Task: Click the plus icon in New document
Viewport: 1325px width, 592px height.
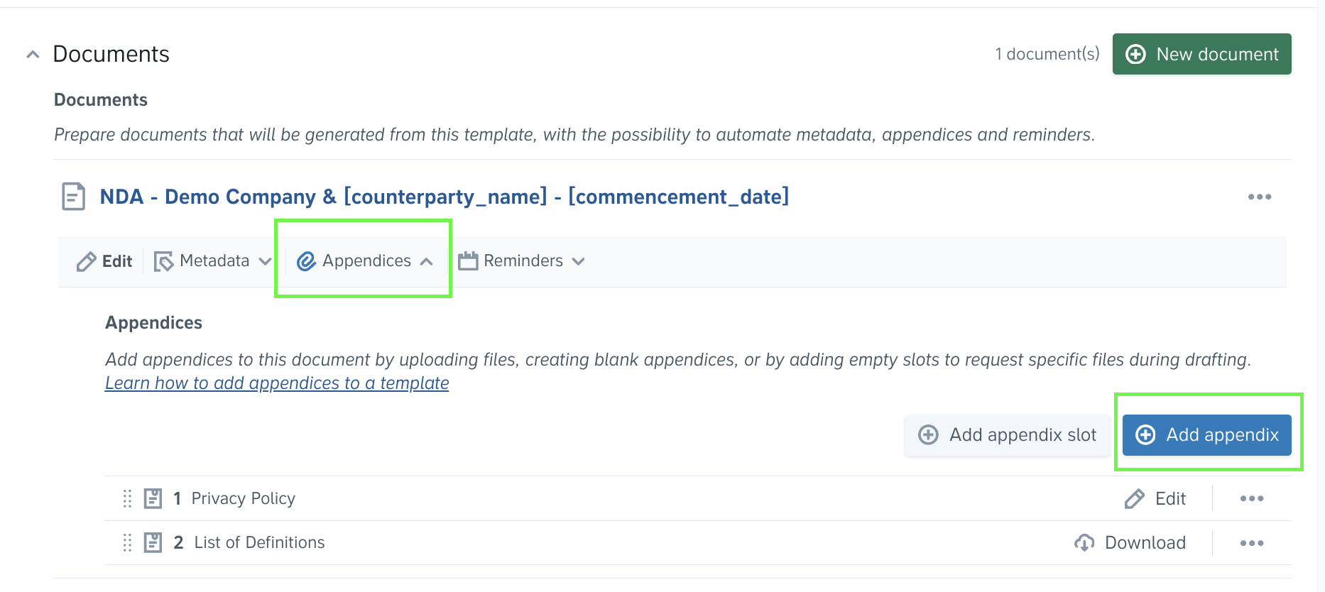Action: pyautogui.click(x=1136, y=55)
